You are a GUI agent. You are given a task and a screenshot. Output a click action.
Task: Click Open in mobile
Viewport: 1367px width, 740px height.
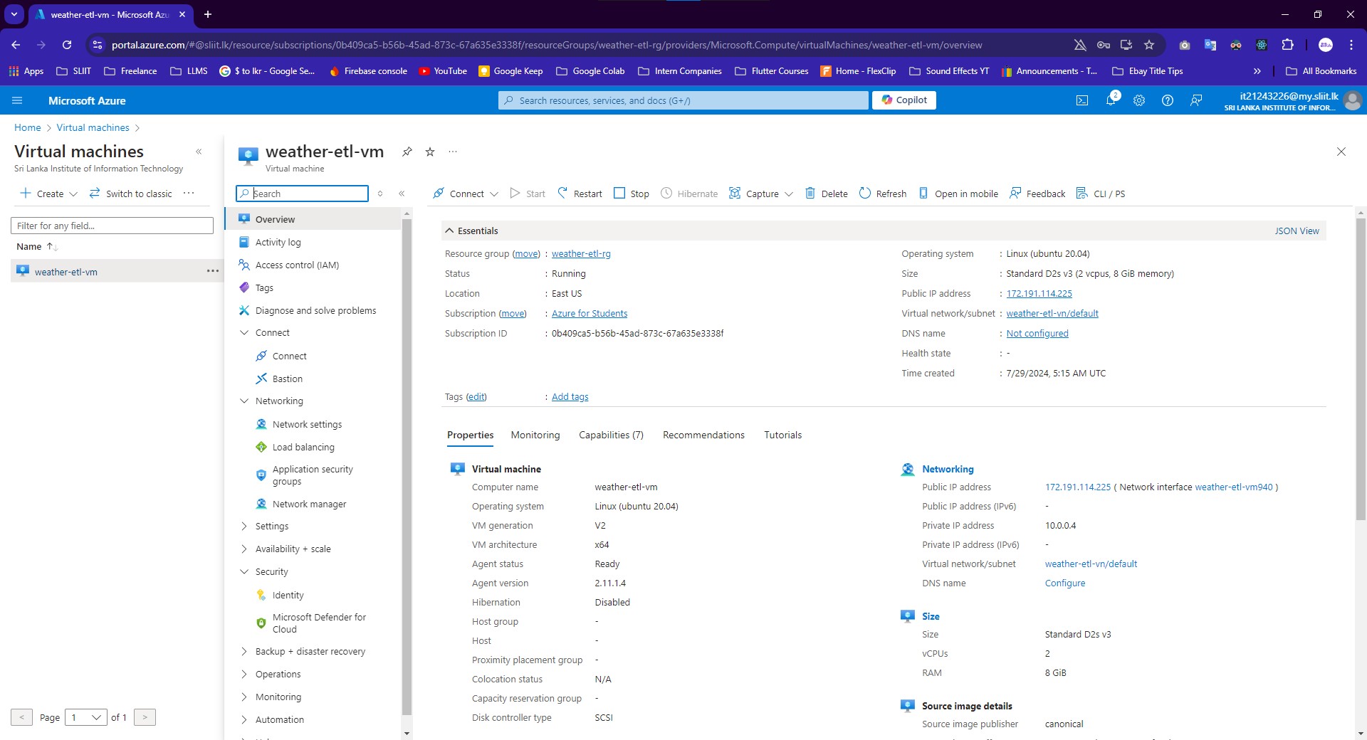click(958, 194)
